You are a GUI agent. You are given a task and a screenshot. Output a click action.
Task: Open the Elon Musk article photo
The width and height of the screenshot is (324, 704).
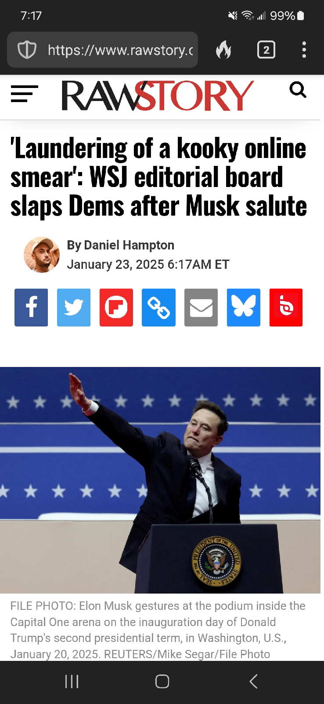pos(160,480)
